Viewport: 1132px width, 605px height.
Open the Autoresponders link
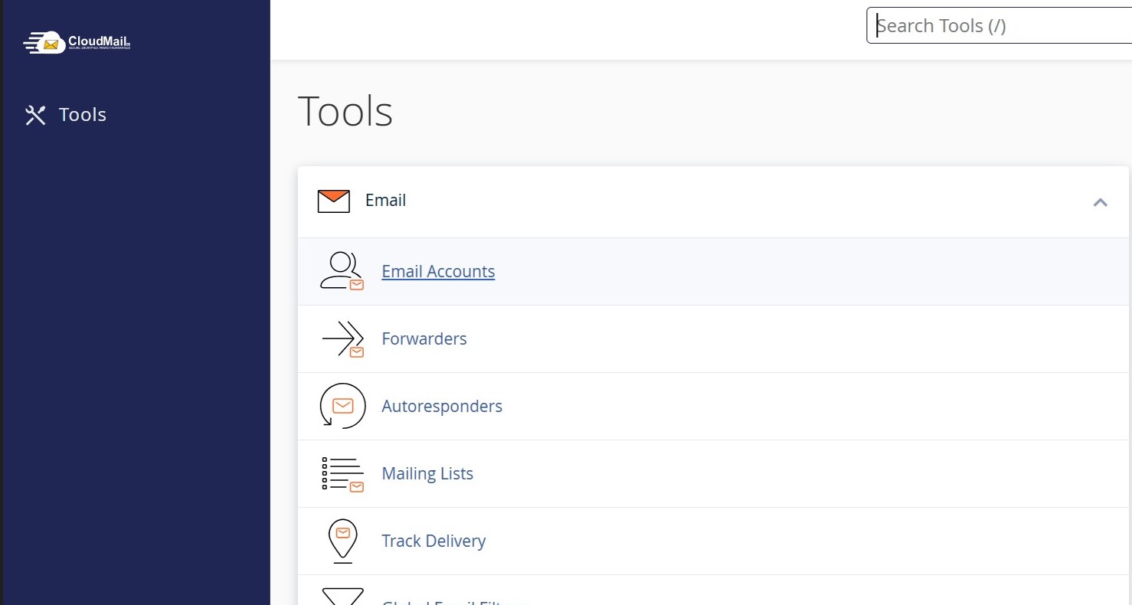(442, 406)
